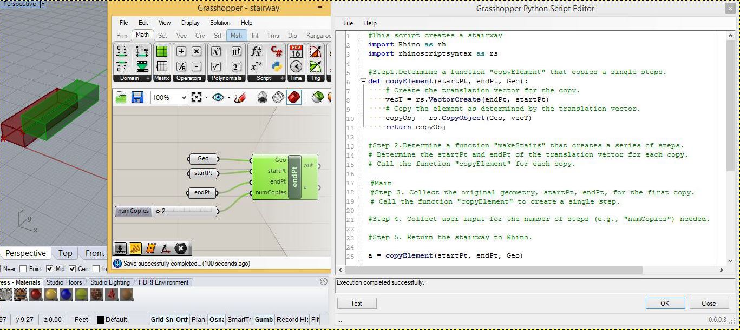Uncheck the Cen osnap checkbox

point(73,268)
